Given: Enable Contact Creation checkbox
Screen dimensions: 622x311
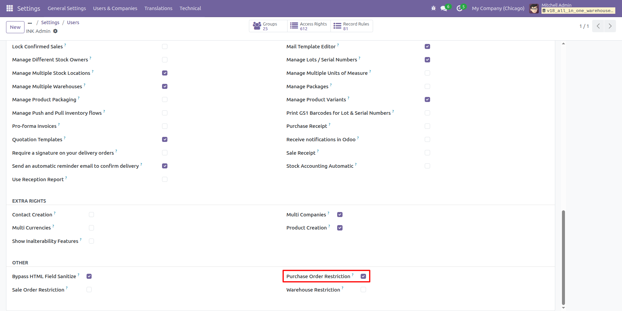Looking at the screenshot, I should pos(91,214).
